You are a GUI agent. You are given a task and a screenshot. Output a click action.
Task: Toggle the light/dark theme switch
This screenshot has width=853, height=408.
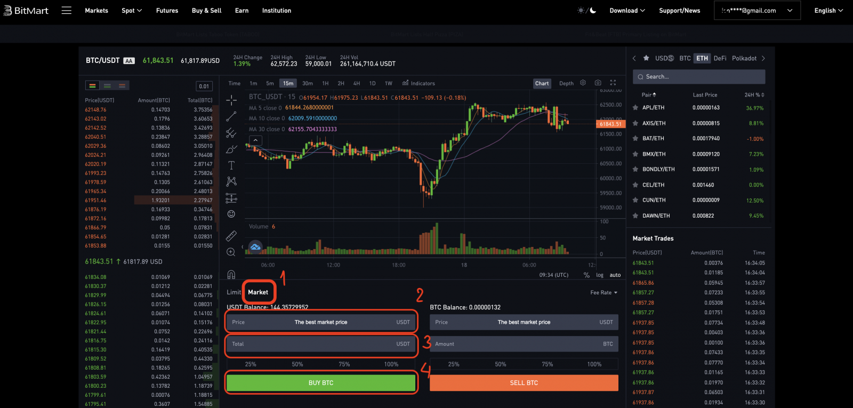587,11
